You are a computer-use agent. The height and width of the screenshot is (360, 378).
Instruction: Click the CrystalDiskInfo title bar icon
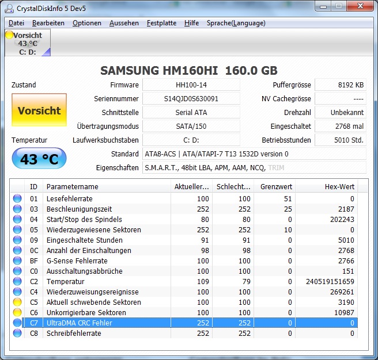(9, 9)
